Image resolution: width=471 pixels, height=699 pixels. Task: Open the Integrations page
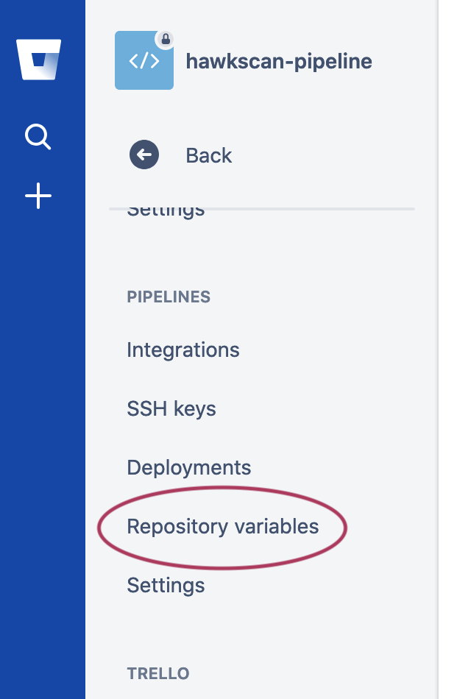[183, 349]
